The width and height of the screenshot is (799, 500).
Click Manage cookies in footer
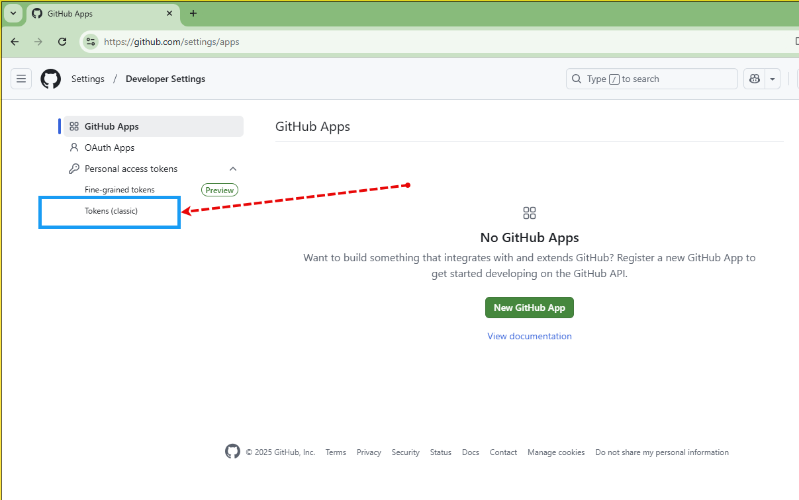556,452
